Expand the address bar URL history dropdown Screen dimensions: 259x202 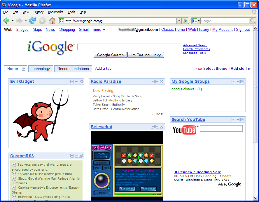179,21
